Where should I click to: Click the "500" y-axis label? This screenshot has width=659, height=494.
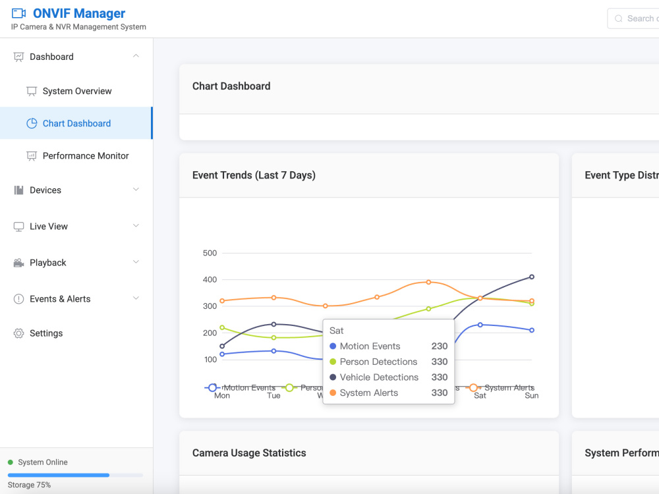210,253
